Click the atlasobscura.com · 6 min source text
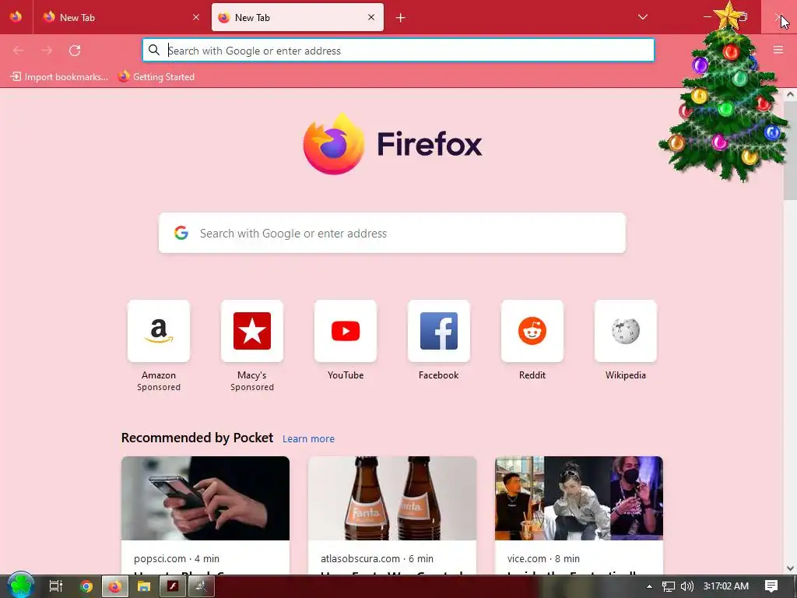This screenshot has height=598, width=797. [377, 558]
